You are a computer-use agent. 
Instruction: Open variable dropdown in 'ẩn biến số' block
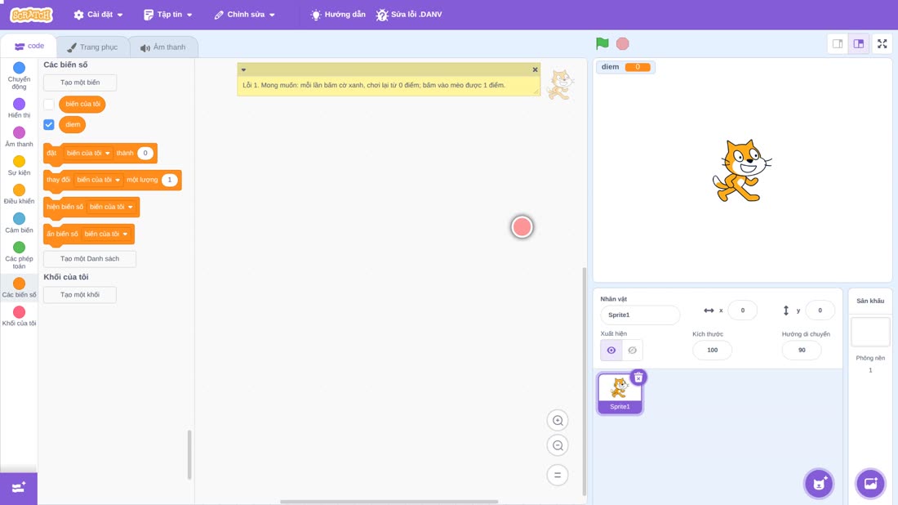[105, 234]
